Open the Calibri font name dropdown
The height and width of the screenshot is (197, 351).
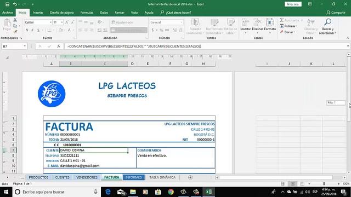50,22
